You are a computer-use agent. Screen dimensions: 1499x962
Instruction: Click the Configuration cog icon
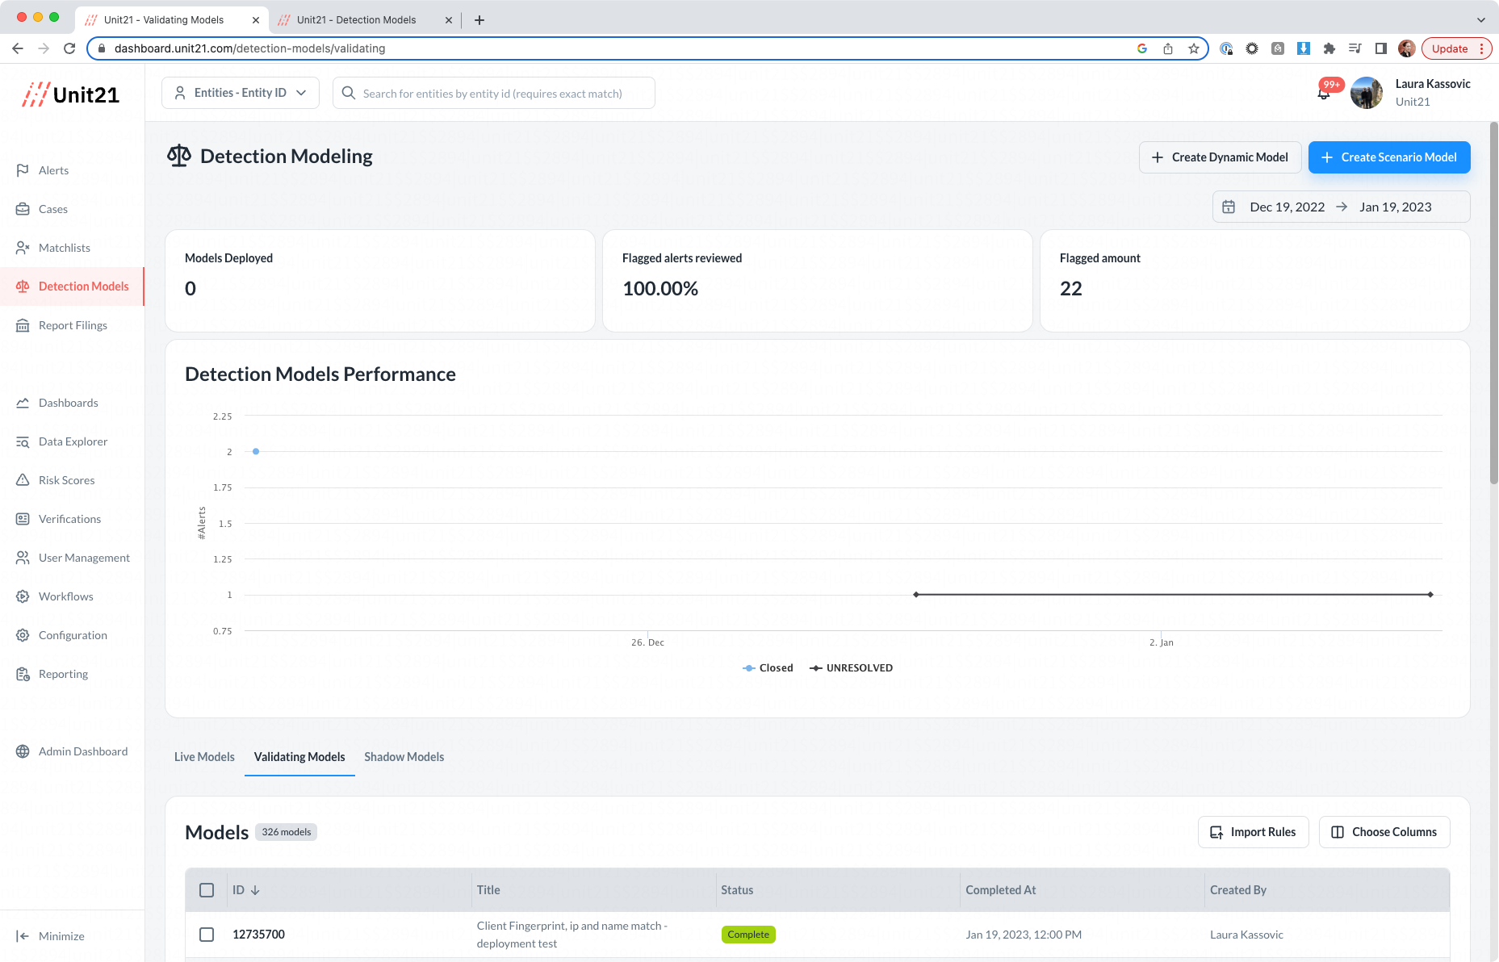click(23, 635)
